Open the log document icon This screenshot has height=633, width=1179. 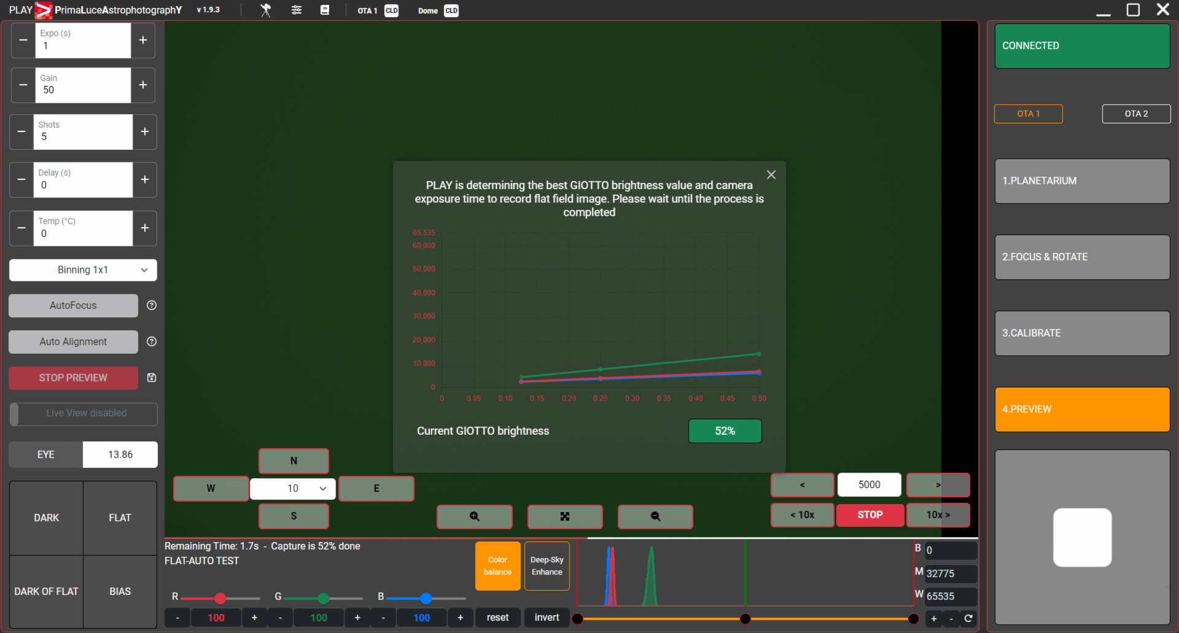click(325, 10)
